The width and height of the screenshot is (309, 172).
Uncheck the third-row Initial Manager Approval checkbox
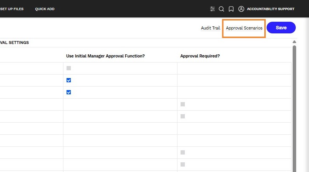[x=68, y=92]
